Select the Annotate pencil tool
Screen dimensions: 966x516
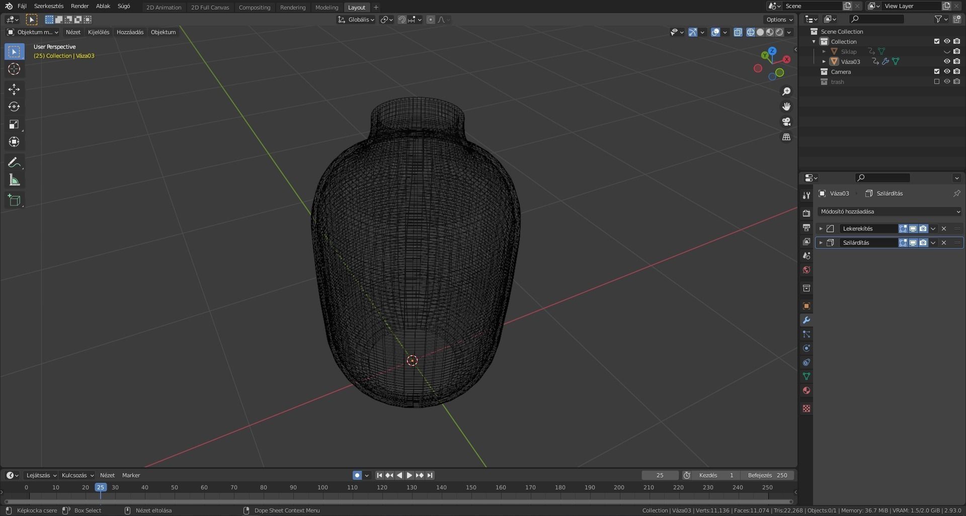tap(14, 163)
